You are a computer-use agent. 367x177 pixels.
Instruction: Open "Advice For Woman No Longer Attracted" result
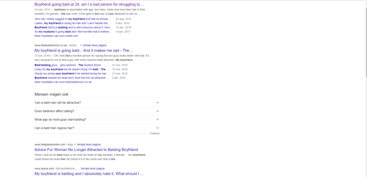pos(86,150)
